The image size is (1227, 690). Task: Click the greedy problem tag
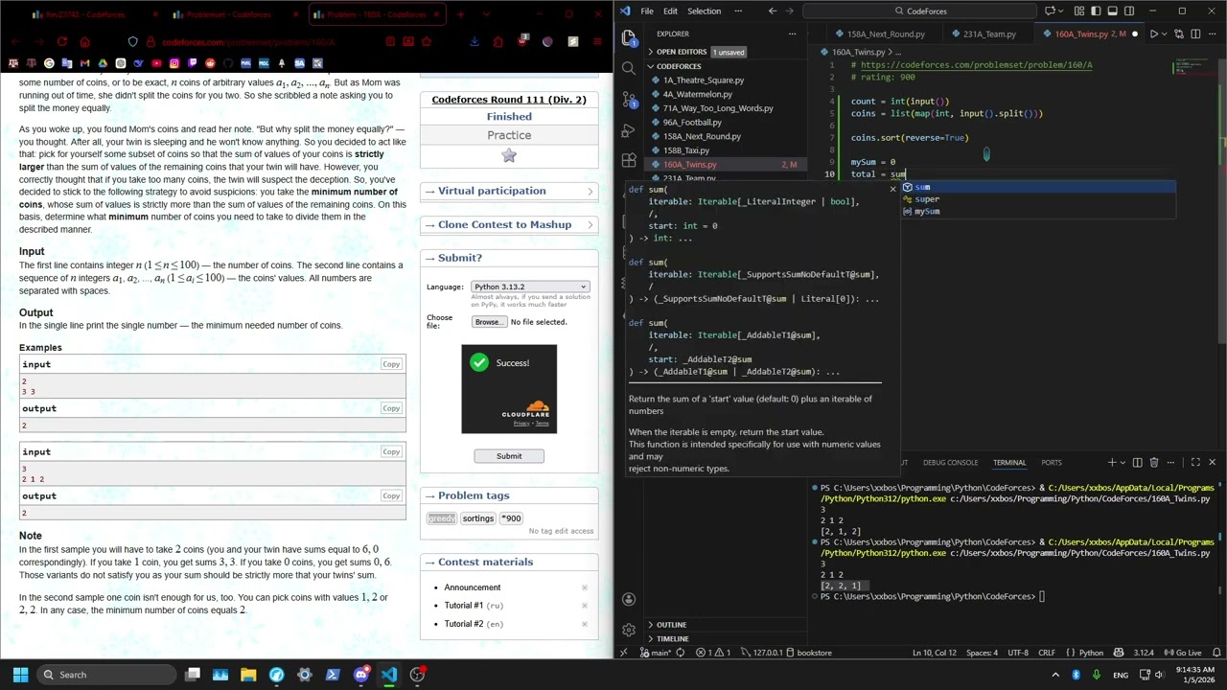(442, 518)
